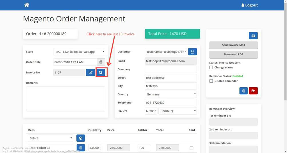Click Logout in the top bar

pos(250,5)
